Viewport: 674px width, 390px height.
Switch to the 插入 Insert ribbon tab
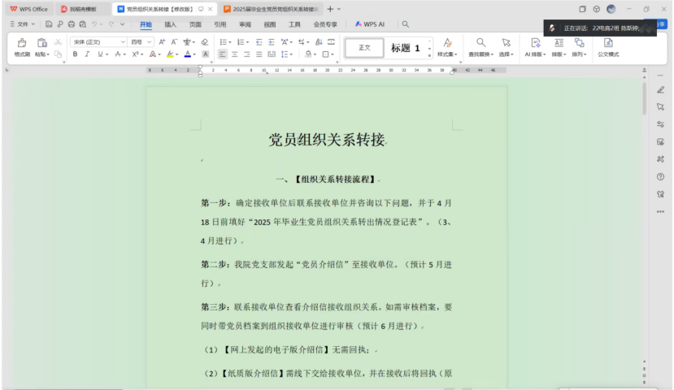[x=170, y=24]
